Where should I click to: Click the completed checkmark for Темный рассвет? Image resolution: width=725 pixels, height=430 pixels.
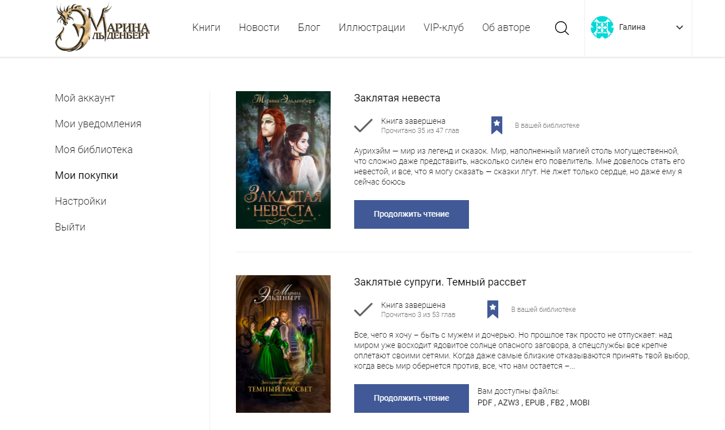point(363,310)
